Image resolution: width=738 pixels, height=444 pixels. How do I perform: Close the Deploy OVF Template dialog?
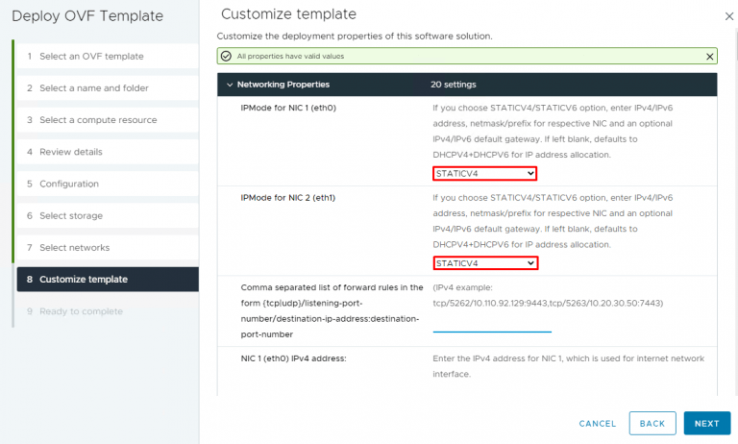tap(726, 16)
